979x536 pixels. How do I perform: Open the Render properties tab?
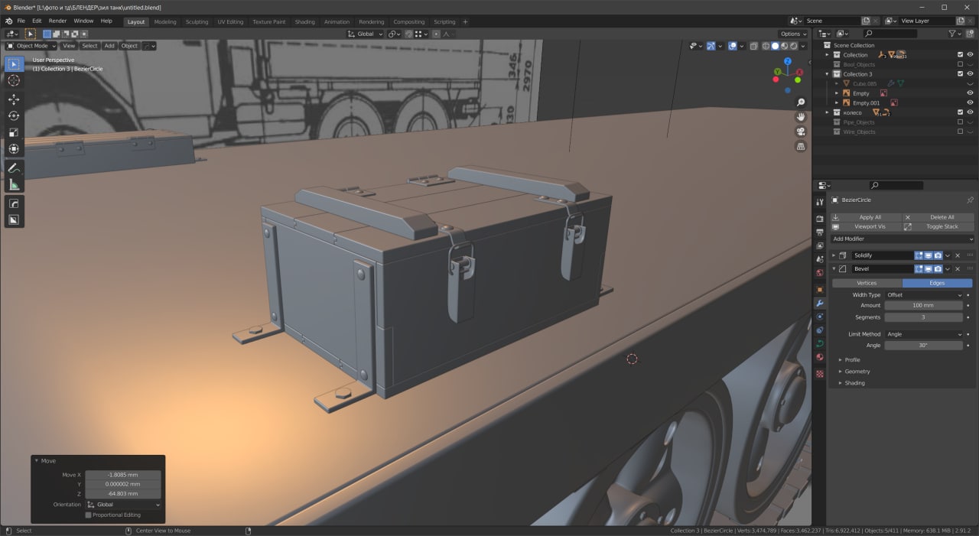point(820,219)
